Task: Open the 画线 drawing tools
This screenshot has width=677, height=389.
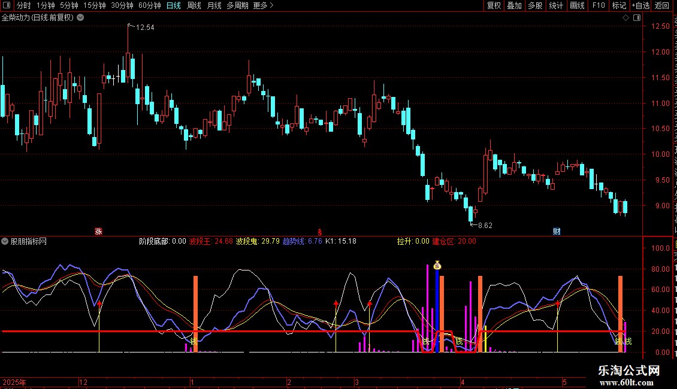Action: [x=577, y=5]
